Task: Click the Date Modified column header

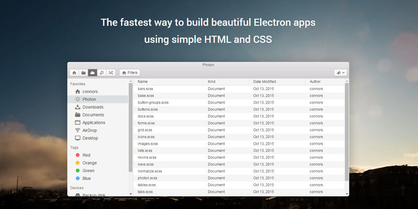Action: (x=264, y=82)
